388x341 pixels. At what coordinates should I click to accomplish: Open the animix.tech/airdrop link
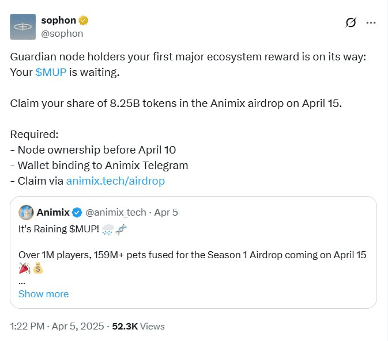pos(115,181)
